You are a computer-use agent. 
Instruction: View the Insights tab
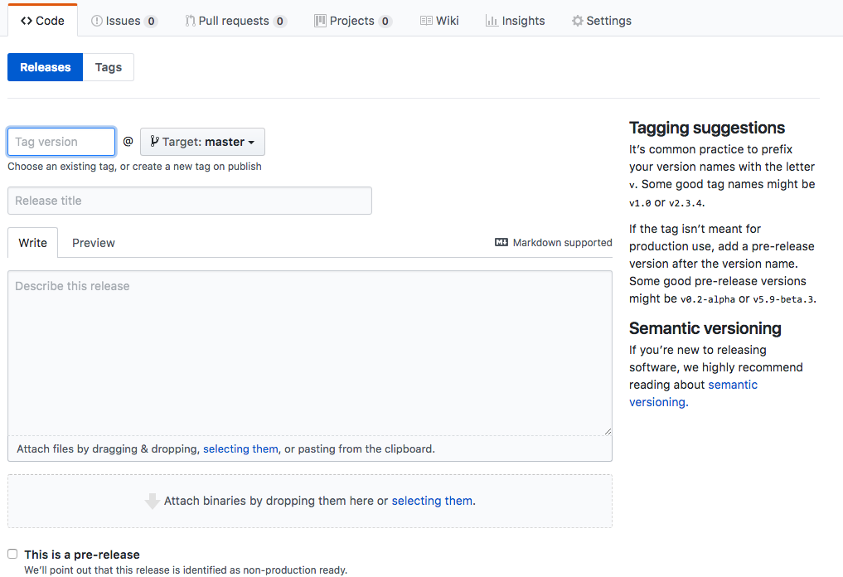[515, 21]
